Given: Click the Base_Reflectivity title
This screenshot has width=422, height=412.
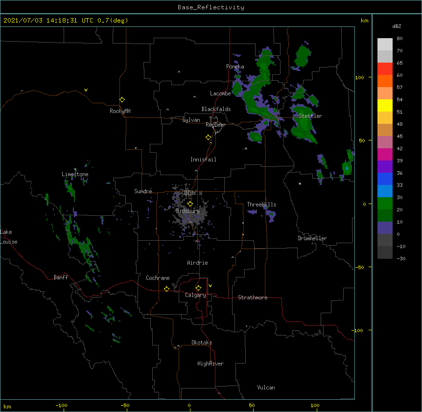Looking at the screenshot, I should tap(211, 7).
